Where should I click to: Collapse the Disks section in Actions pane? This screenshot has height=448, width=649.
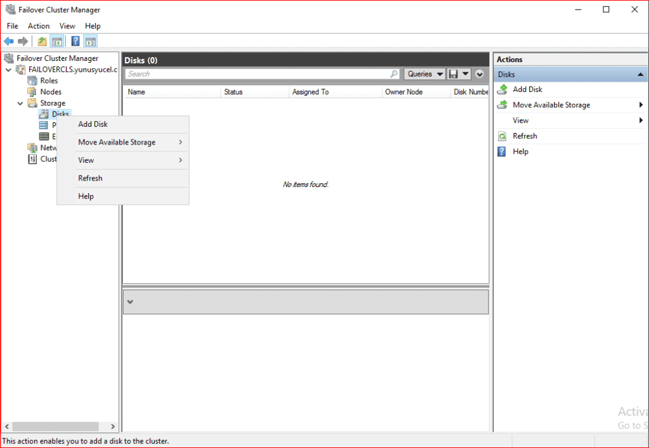coord(641,75)
